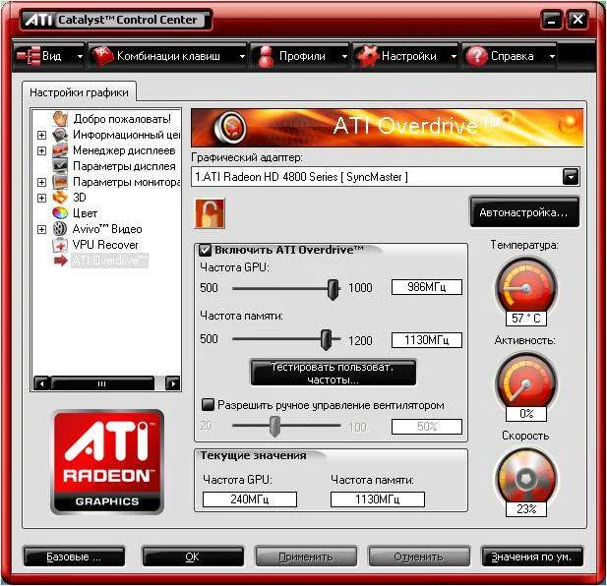
Task: Click the Частота памяти slider handle
Action: coord(326,340)
